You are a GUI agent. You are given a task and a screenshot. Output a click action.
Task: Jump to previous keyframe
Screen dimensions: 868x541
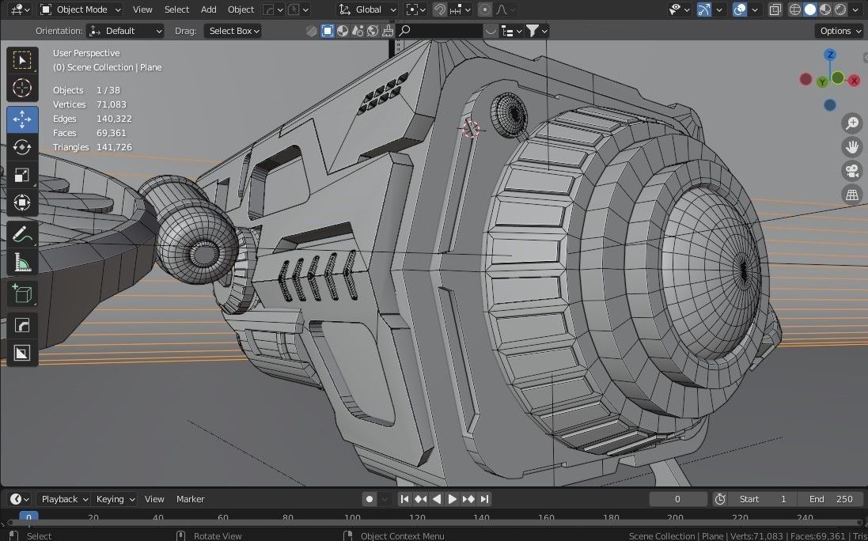pyautogui.click(x=421, y=499)
